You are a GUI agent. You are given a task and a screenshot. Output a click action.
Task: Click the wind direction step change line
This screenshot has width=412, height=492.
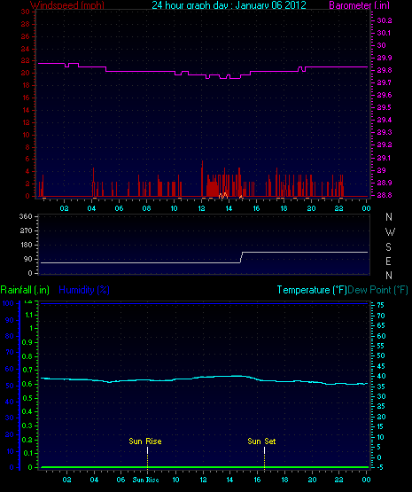pos(241,257)
